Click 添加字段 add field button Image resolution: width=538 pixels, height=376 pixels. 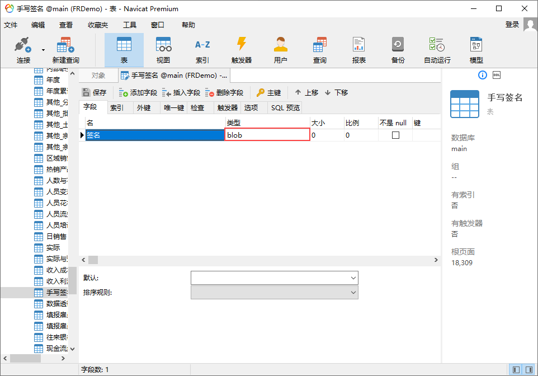point(138,92)
